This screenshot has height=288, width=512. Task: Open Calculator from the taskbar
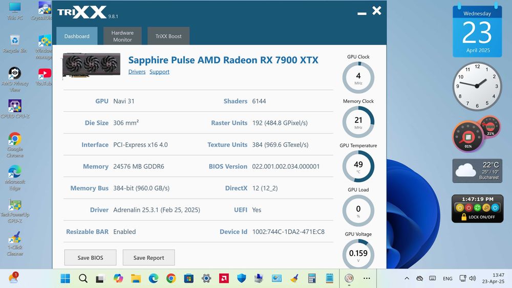(x=312, y=278)
